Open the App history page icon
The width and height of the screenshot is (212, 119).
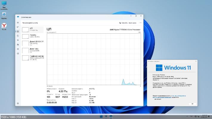click(18, 36)
